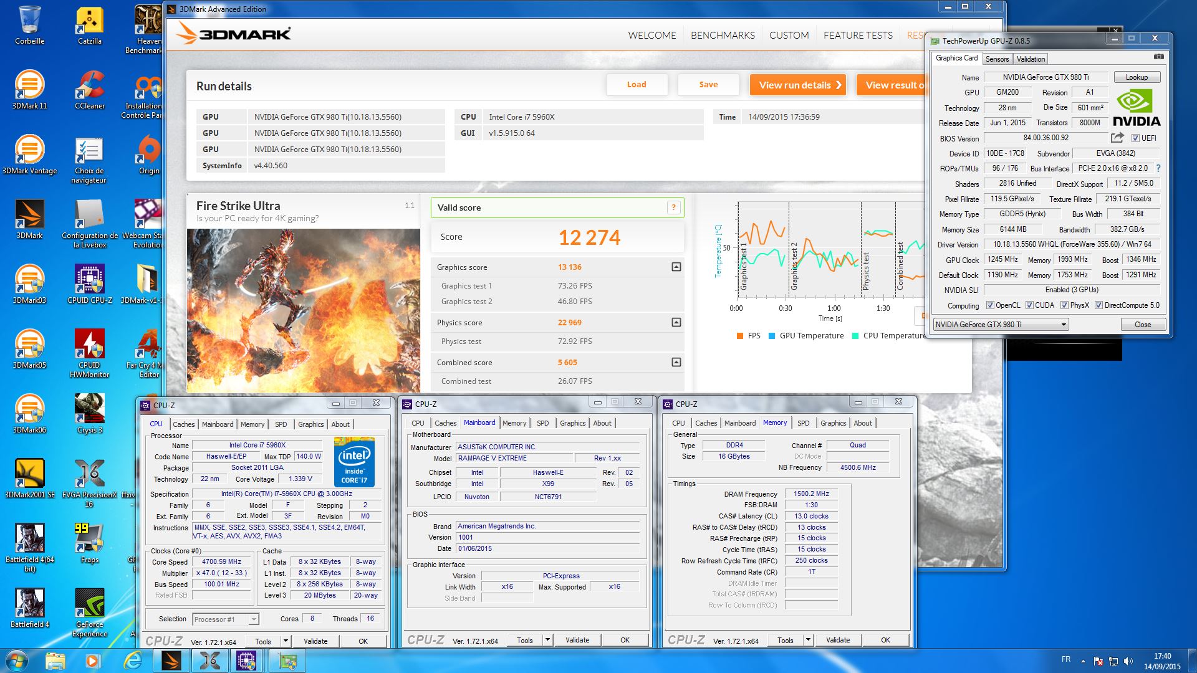
Task: Open Validation tab in GPU-Z
Action: pyautogui.click(x=1031, y=59)
